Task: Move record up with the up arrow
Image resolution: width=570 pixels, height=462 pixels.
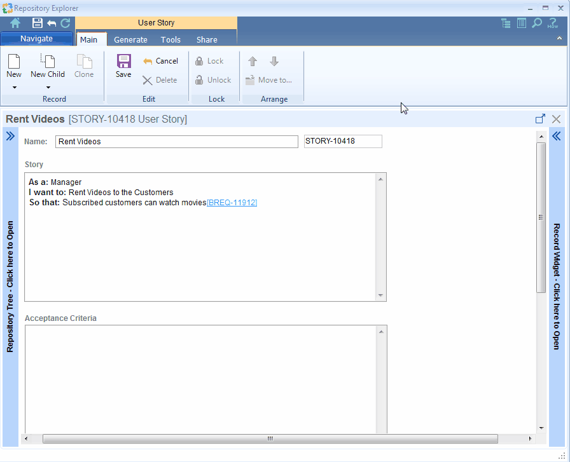Action: click(253, 61)
